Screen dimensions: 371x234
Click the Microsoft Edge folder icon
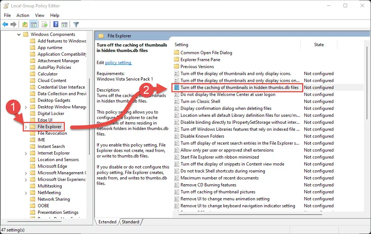33,166
